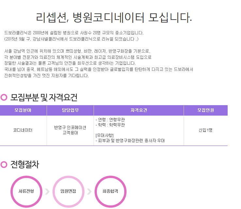Click the line starting 정밀한 시술결과는 물론
This screenshot has height=209, width=241.
click(x=70, y=63)
